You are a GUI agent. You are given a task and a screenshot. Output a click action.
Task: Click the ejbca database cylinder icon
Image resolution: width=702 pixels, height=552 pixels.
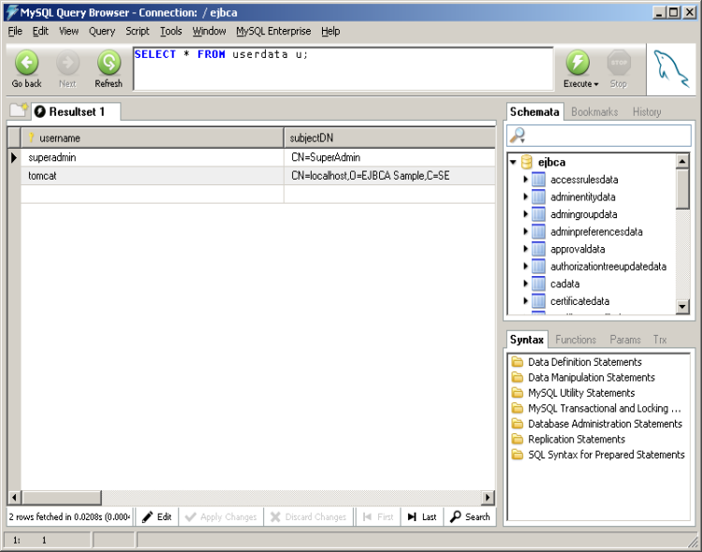527,162
